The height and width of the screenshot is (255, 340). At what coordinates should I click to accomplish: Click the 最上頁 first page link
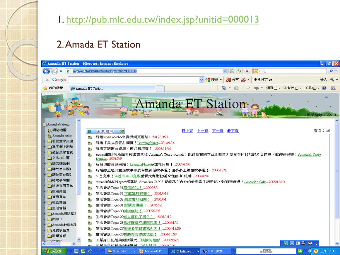(x=187, y=131)
